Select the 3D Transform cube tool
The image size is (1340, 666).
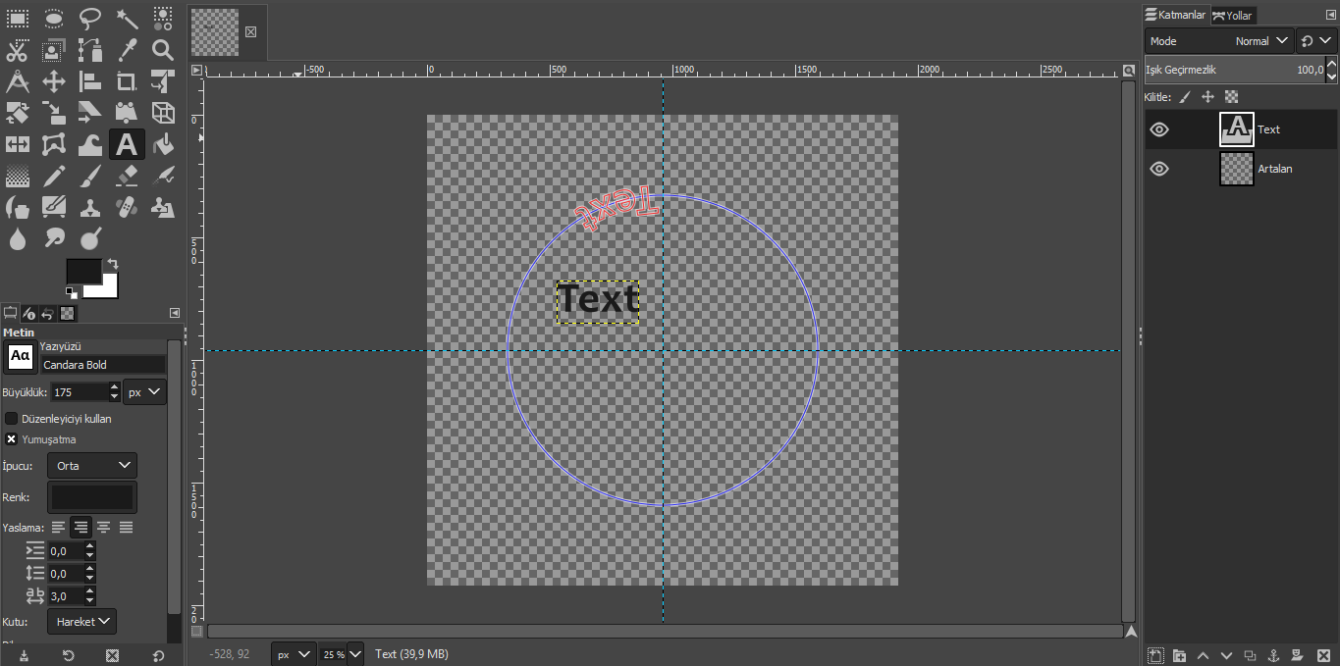[x=163, y=113]
